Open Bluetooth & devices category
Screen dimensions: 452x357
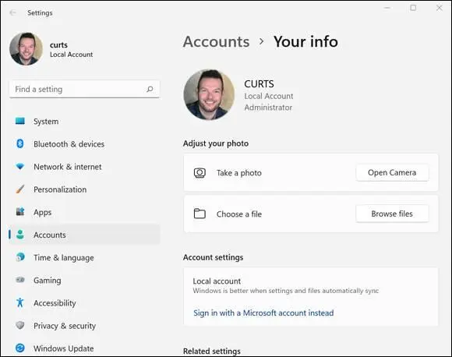click(84, 143)
